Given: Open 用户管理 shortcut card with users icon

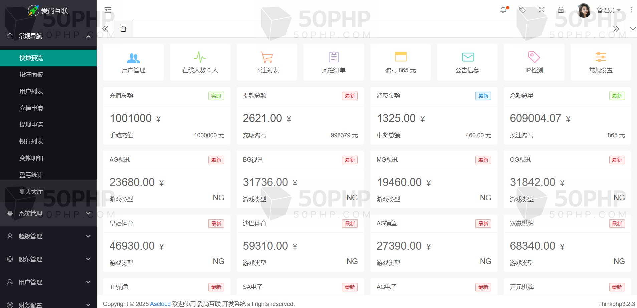Looking at the screenshot, I should (x=133, y=62).
